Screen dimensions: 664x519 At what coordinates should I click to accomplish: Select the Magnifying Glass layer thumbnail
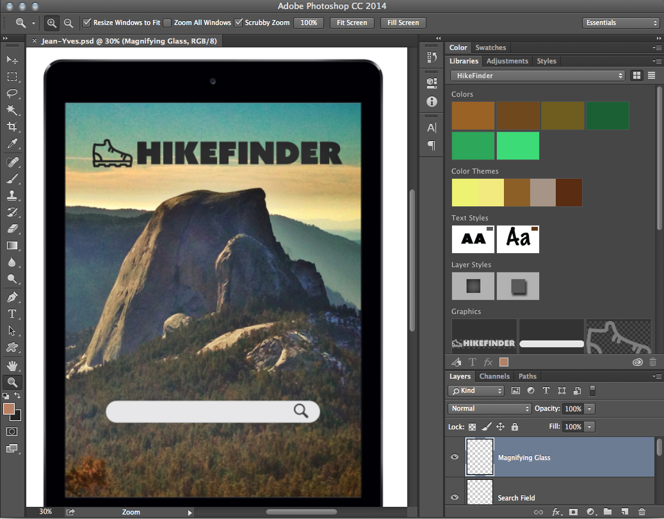[x=480, y=457]
